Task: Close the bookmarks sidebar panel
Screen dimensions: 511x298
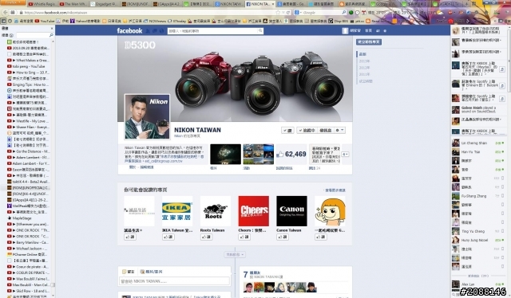Action: coord(51,29)
